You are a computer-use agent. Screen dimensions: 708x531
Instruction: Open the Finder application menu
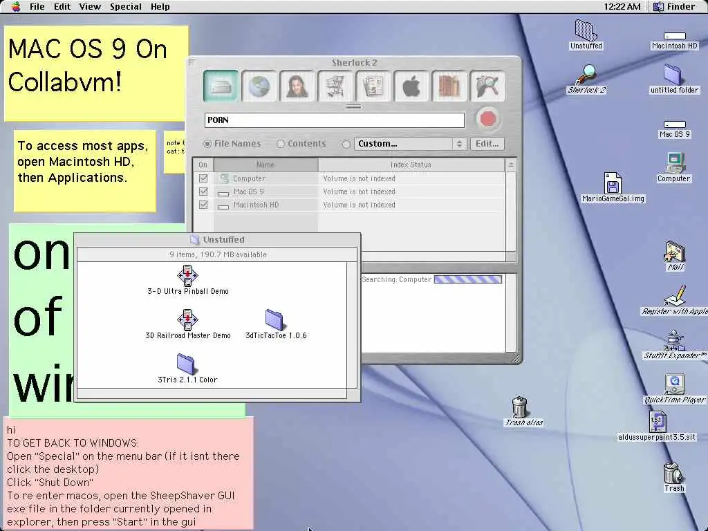[675, 7]
